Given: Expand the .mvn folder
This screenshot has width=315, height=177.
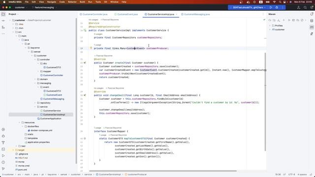Looking at the screenshot, I should coord(13,28).
